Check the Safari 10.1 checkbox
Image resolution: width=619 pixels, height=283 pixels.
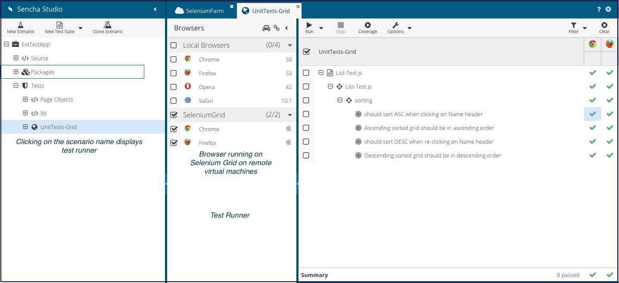[174, 101]
